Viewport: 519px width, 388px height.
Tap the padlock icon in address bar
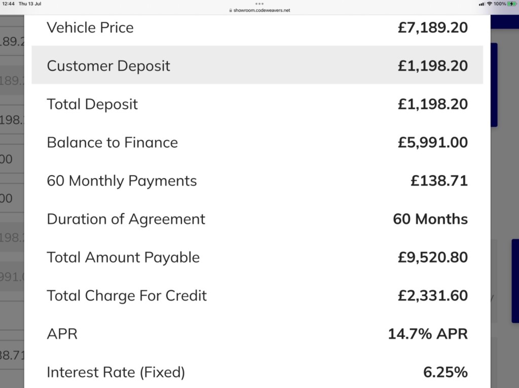[231, 10]
